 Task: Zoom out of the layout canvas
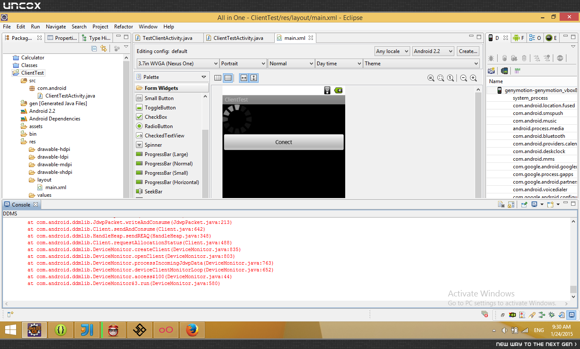(x=464, y=78)
